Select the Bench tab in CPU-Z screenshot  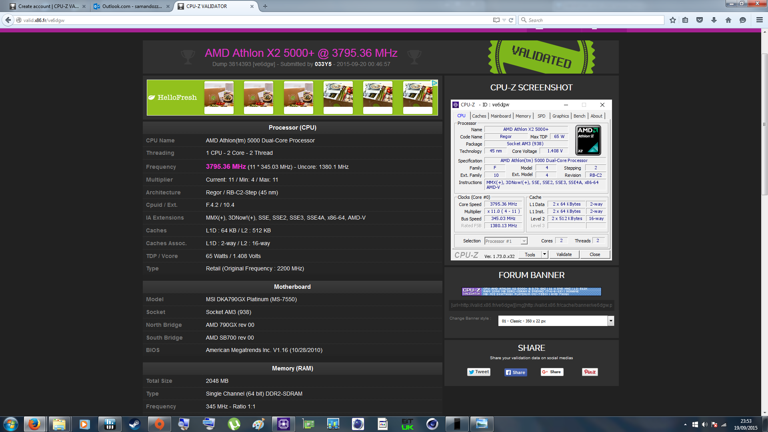[x=579, y=116]
